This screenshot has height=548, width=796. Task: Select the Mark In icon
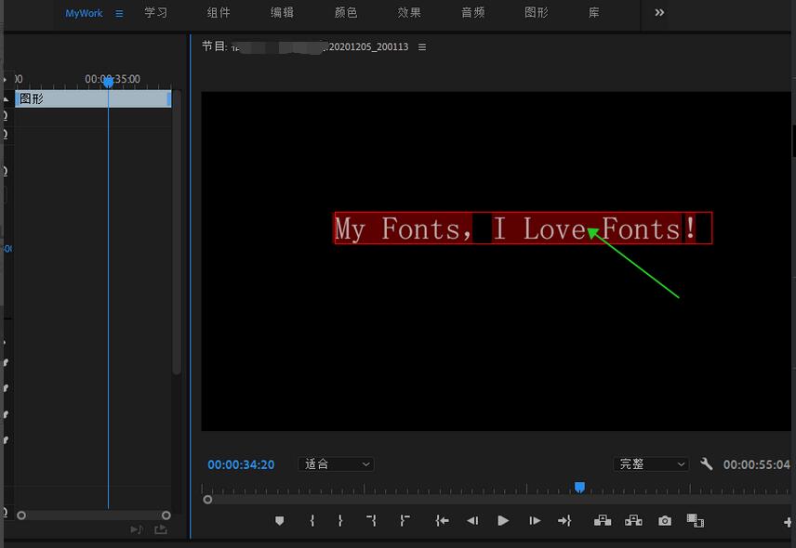pyautogui.click(x=312, y=521)
